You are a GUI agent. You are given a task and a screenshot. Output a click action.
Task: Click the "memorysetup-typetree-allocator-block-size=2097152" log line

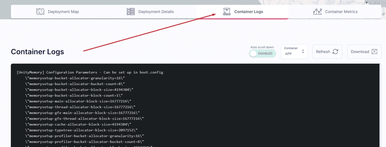(x=81, y=130)
